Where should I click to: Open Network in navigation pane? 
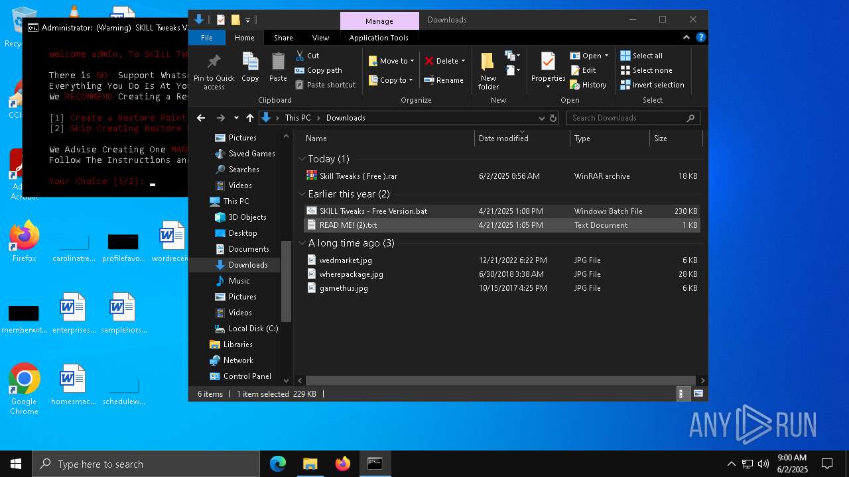(231, 360)
